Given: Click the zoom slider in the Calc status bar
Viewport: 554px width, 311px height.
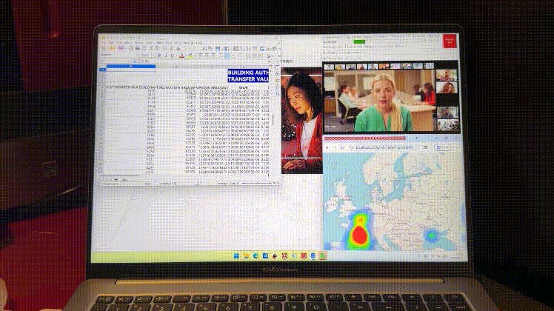Looking at the screenshot, I should pyautogui.click(x=256, y=184).
